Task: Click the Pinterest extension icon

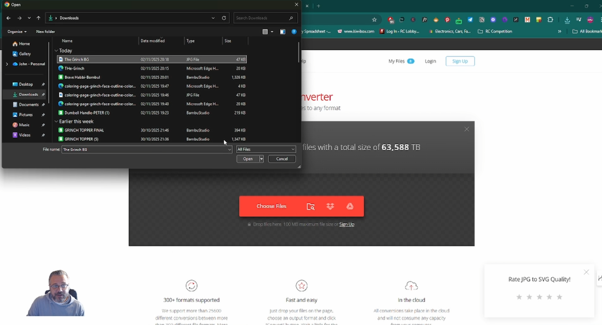Action: (447, 20)
